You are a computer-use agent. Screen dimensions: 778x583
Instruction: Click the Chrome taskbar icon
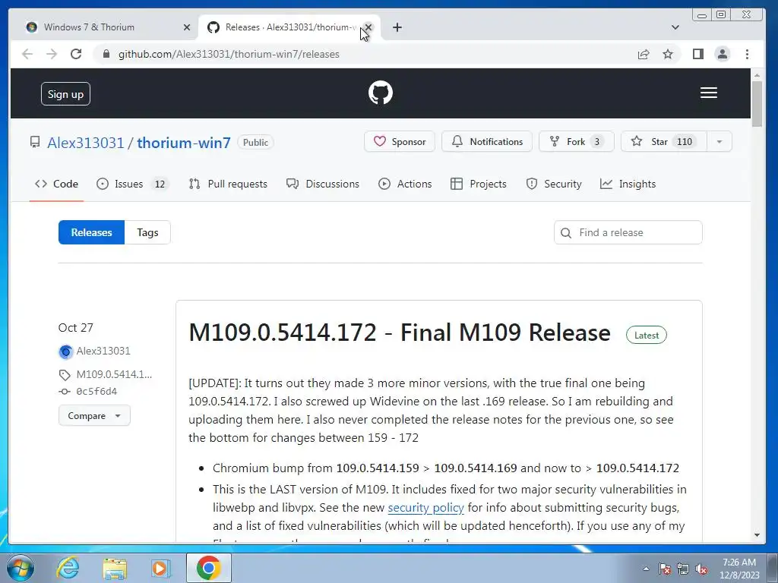click(208, 568)
